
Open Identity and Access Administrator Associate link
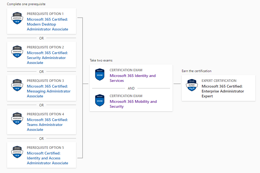(47, 158)
